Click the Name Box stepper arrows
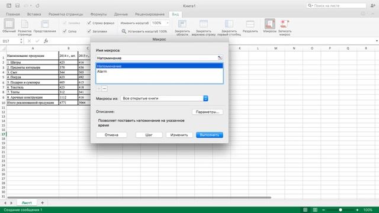The height and width of the screenshot is (213, 379). coord(21,41)
